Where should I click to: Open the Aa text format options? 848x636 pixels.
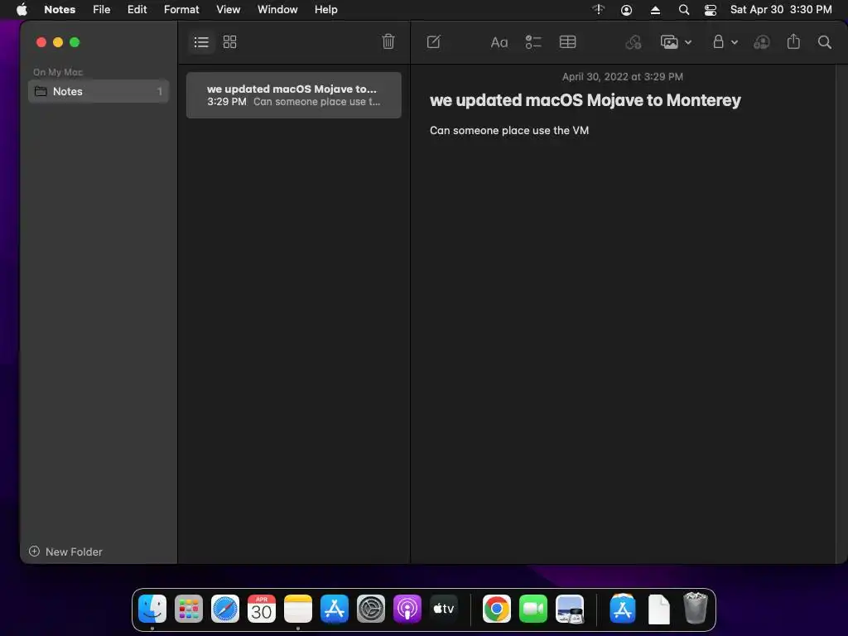pyautogui.click(x=499, y=42)
